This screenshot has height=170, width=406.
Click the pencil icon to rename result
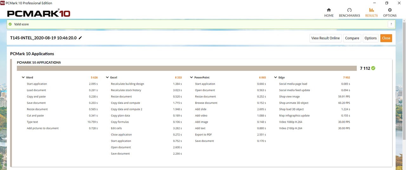pyautogui.click(x=80, y=38)
